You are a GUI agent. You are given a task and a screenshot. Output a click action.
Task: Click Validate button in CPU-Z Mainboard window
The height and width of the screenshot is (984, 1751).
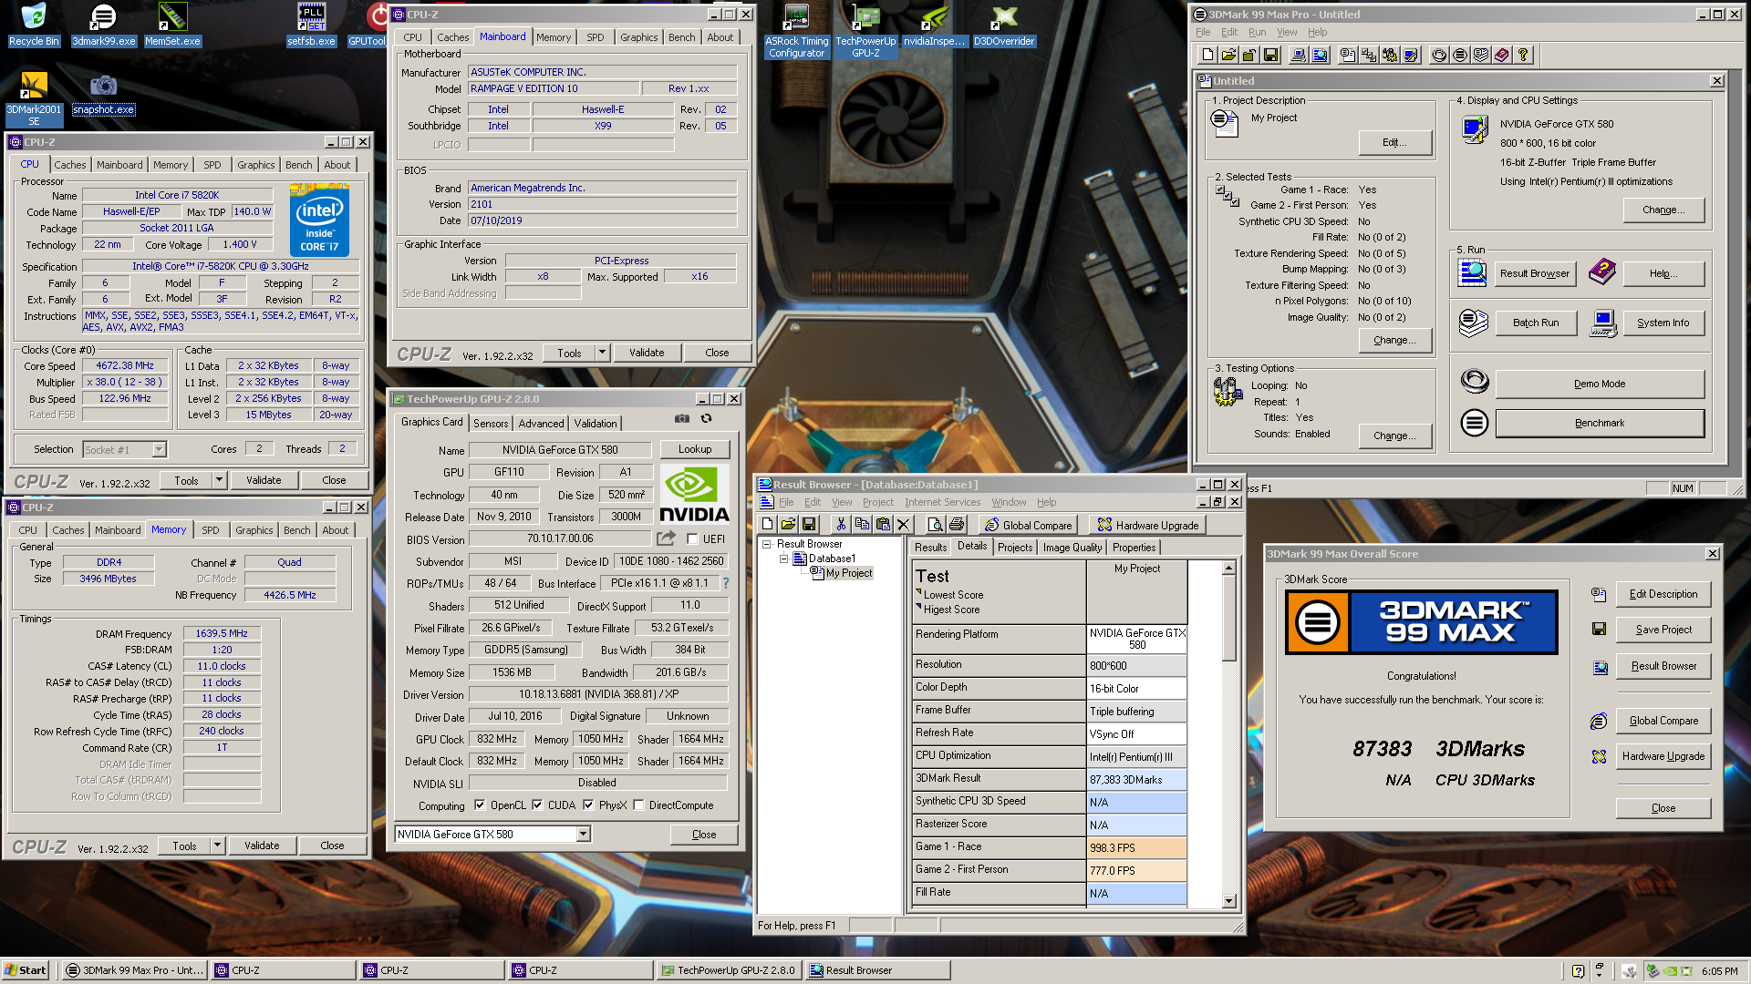pos(647,353)
